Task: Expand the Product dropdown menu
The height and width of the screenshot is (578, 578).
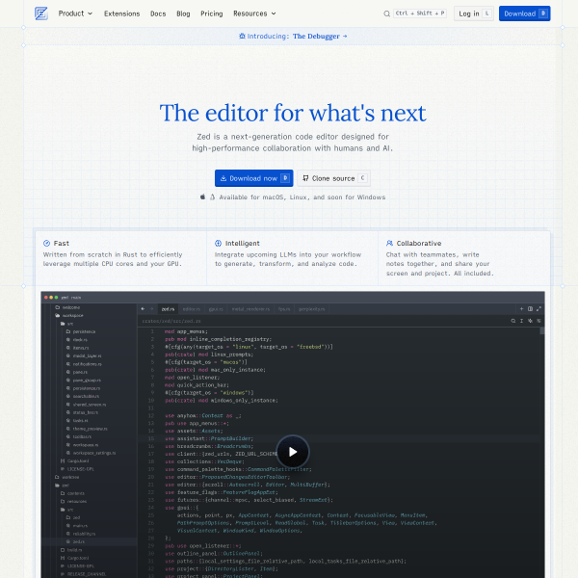Action: point(75,13)
